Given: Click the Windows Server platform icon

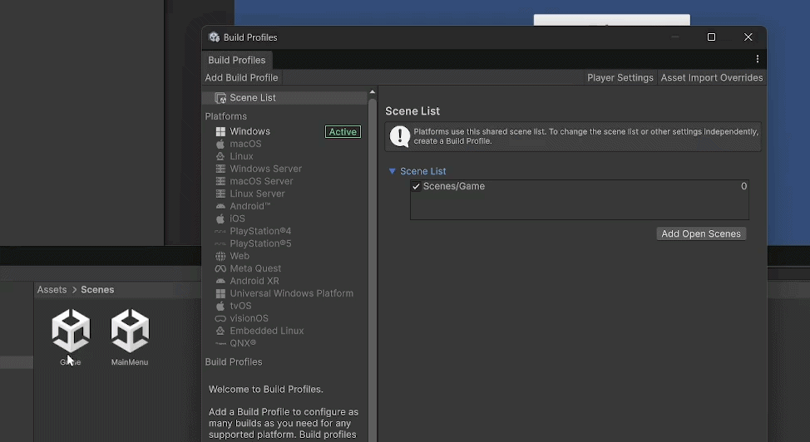Looking at the screenshot, I should (220, 169).
